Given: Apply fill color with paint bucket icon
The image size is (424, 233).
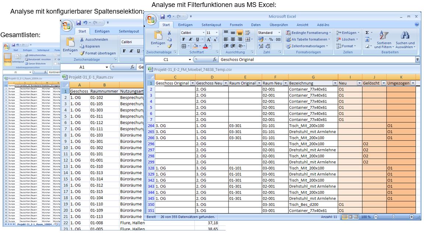Looking at the screenshot, I should (x=195, y=46).
